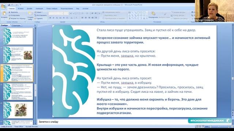The height and width of the screenshot is (131, 234).
Task: Switch to the Рецензирование ribbon tab
Action: tap(67, 9)
